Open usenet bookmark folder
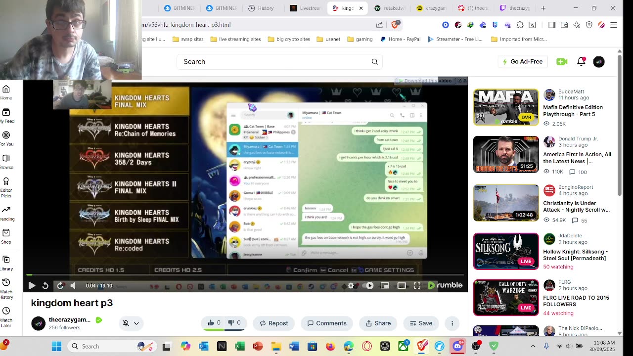 pos(328,39)
